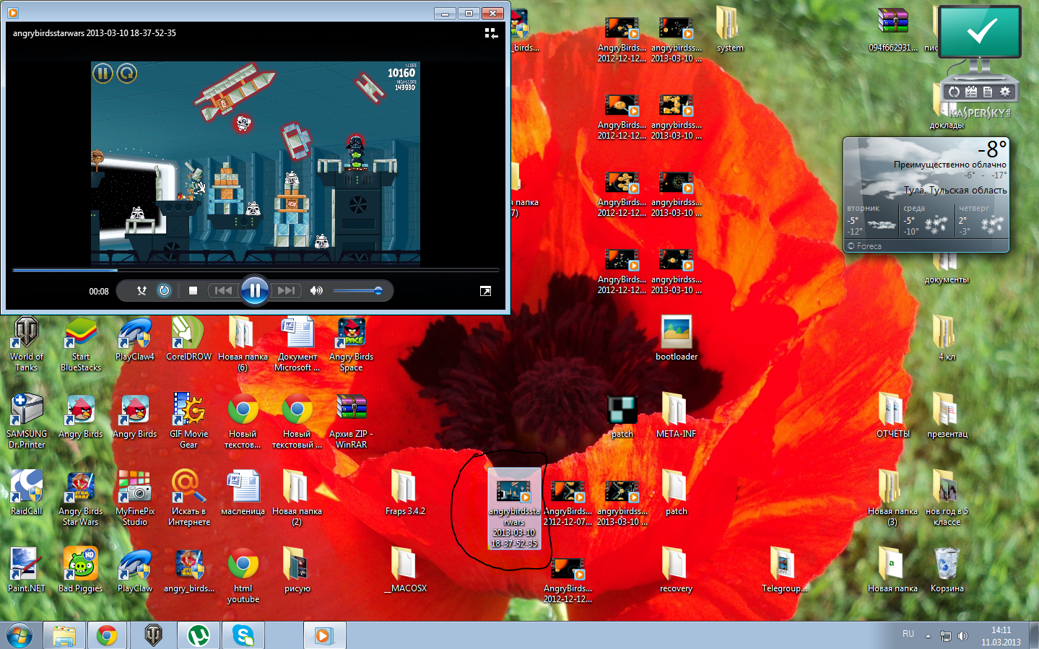The image size is (1039, 649).
Task: Open the RU input language selector
Action: (908, 635)
